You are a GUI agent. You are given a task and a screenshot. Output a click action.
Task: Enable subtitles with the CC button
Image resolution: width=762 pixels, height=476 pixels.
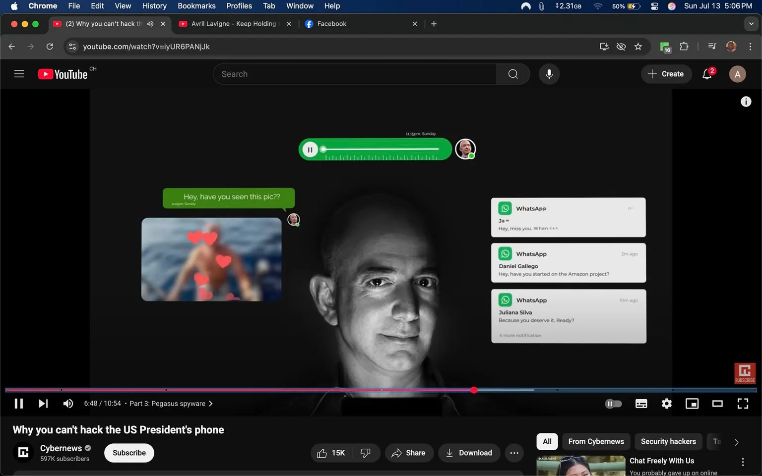[x=641, y=404]
